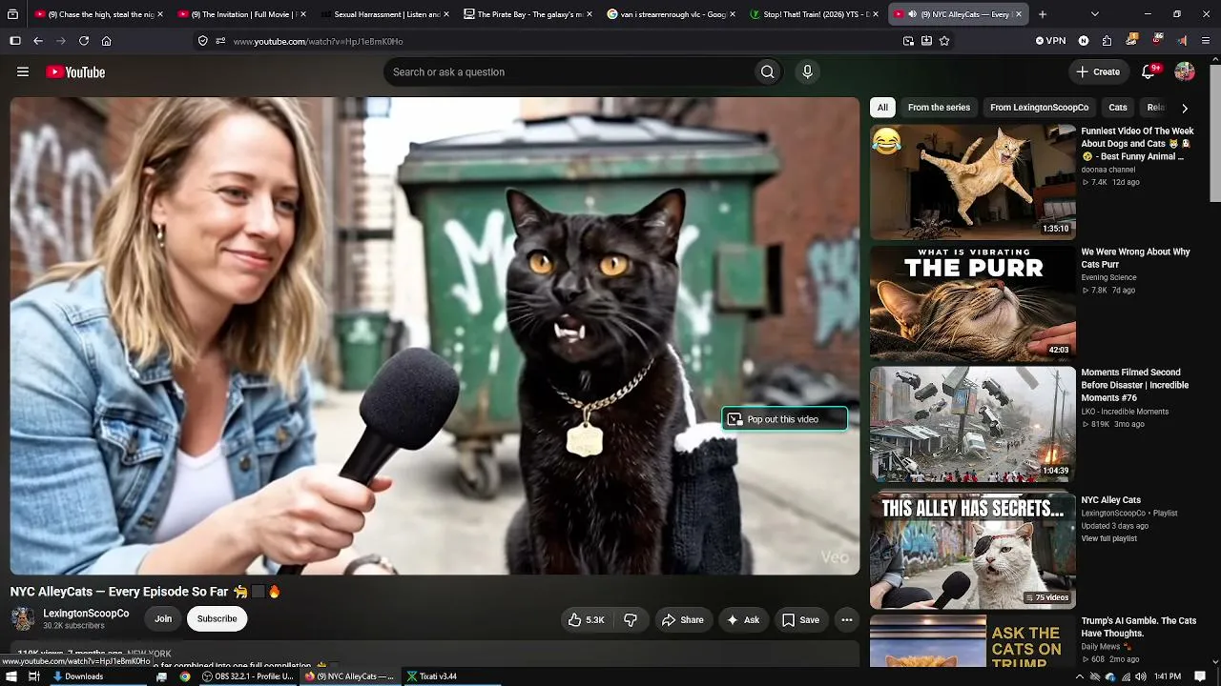This screenshot has height=686, width=1221.
Task: Select the From LexingtonScoopCo chip
Action: [x=1039, y=108]
